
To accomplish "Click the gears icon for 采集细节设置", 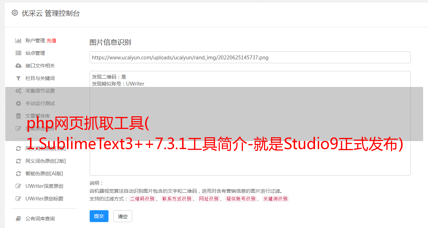I will click(18, 91).
